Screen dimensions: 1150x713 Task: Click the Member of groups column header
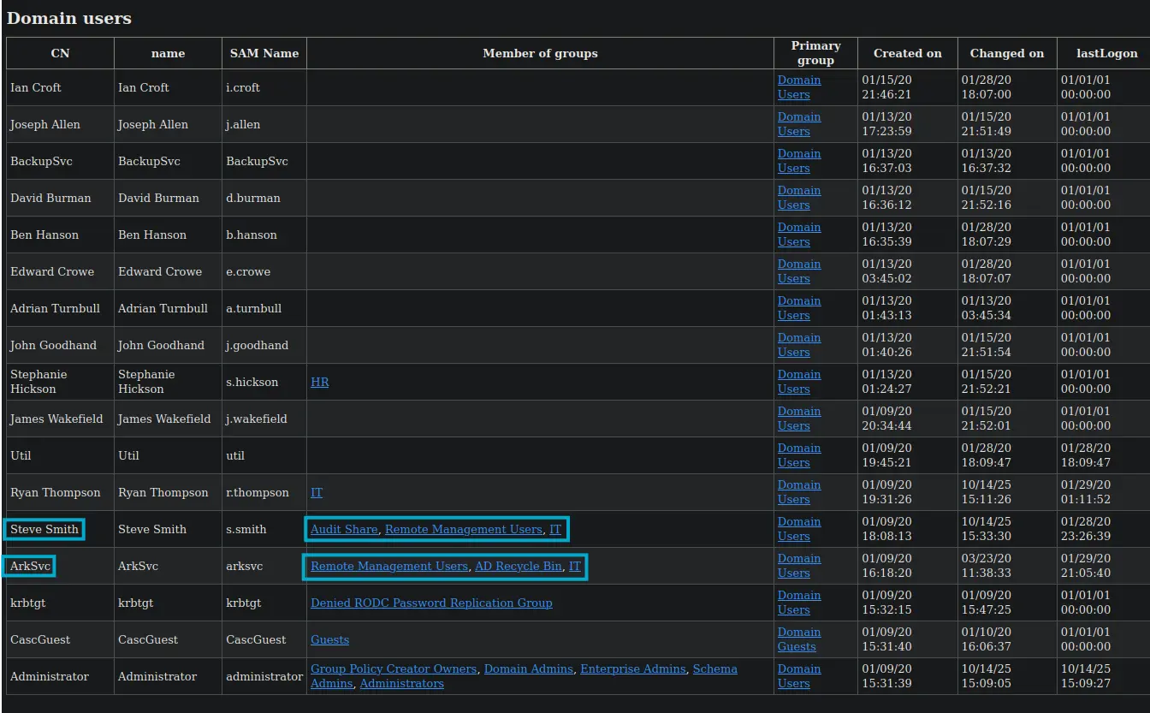540,53
